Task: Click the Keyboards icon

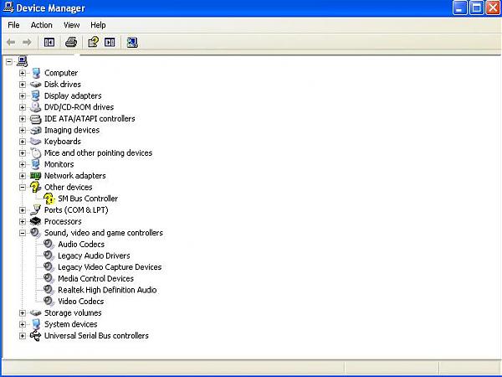Action: point(35,142)
